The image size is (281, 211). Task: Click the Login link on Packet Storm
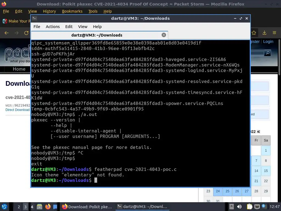[268, 41]
